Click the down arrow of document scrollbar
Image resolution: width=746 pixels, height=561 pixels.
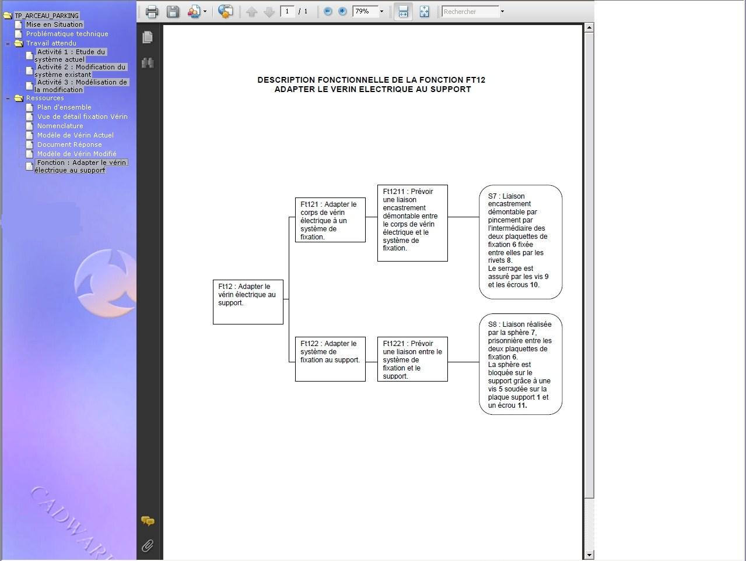click(589, 555)
